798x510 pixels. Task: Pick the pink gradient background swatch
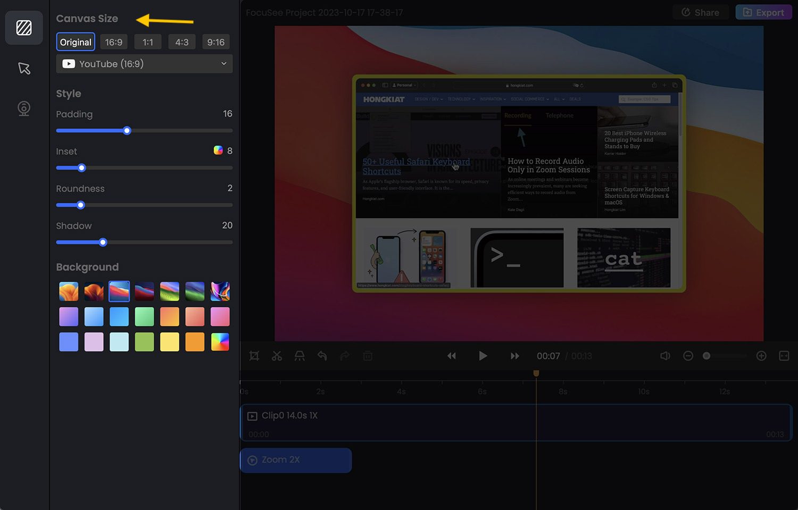[x=220, y=317]
